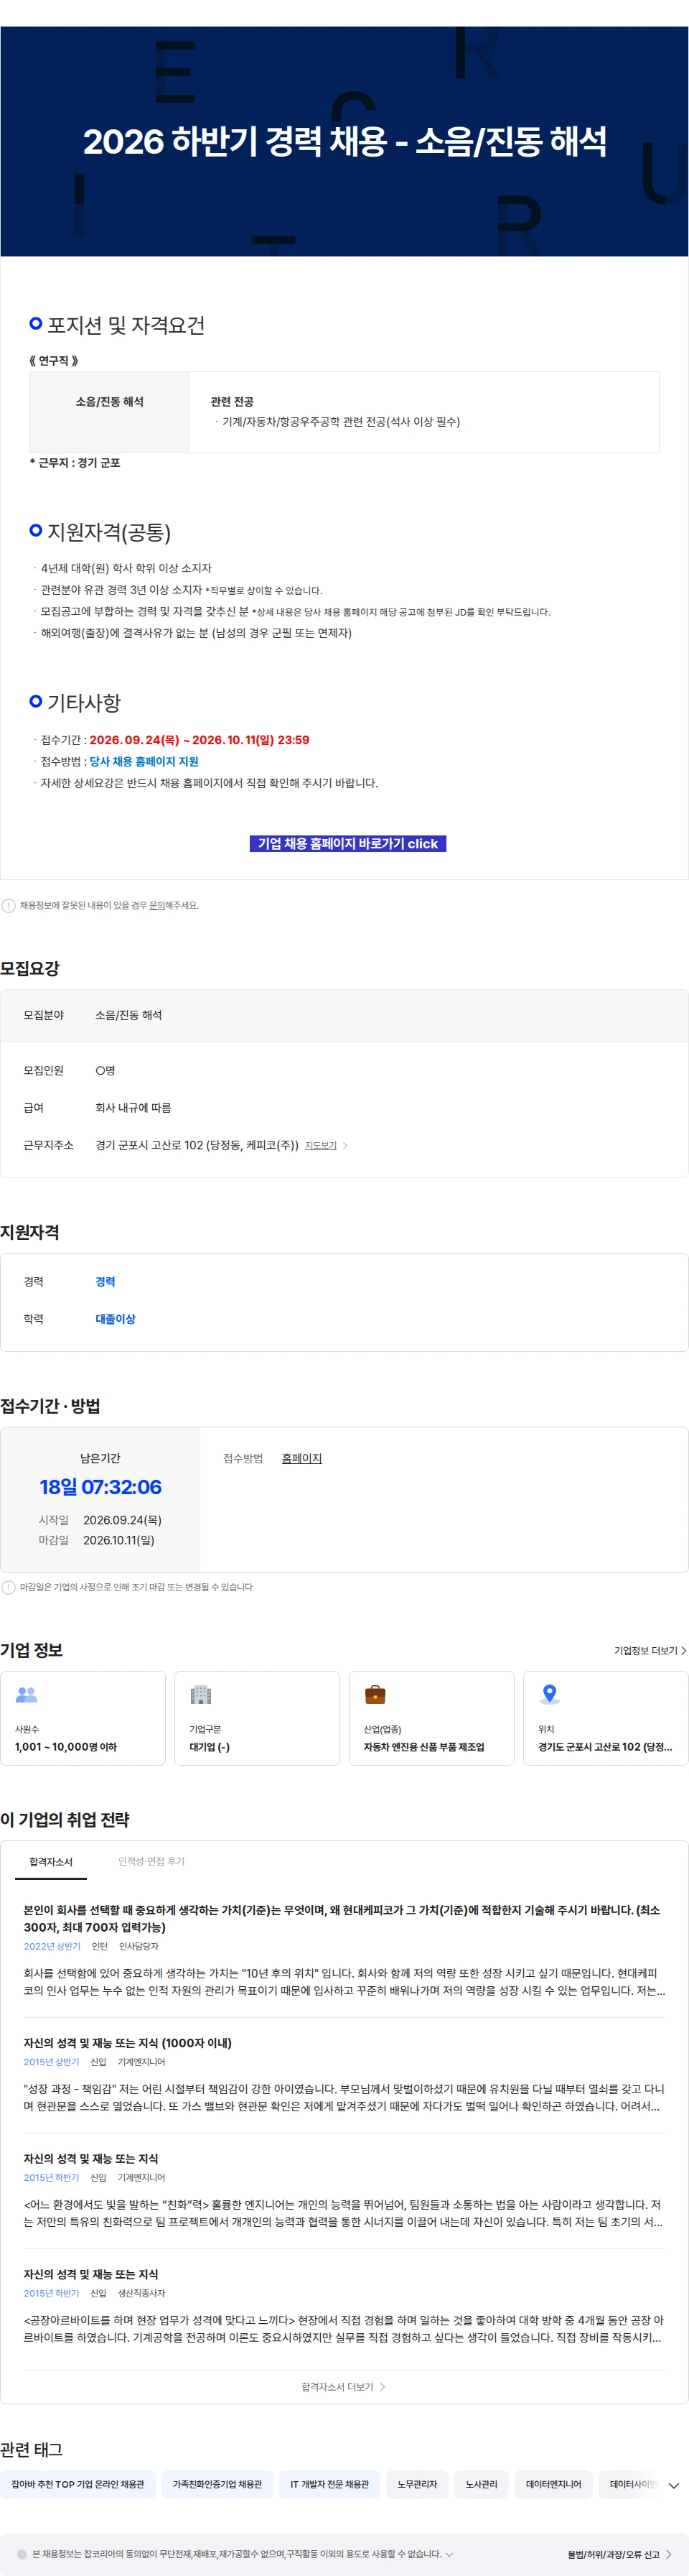
Task: Select the 잡아바 추천 TOP 기업 온라인 채용관 tag
Action: 78,2483
